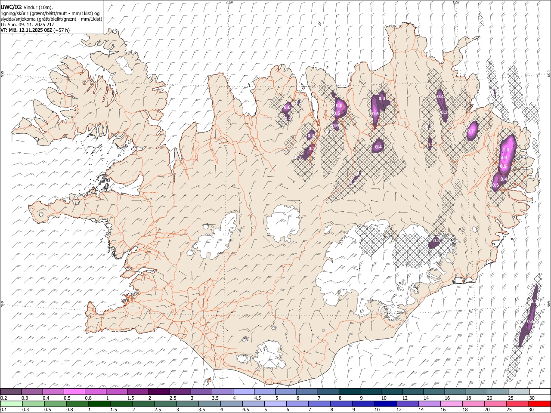The width and height of the screenshot is (551, 413).
Task: Pick the light pink swatch labeled 16 in lower scale
Action: [x=451, y=404]
